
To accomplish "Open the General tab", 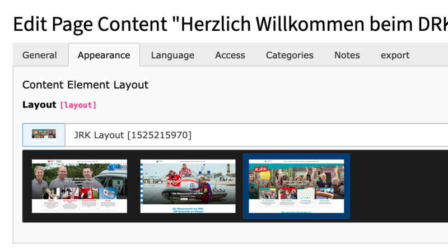I will (x=40, y=55).
